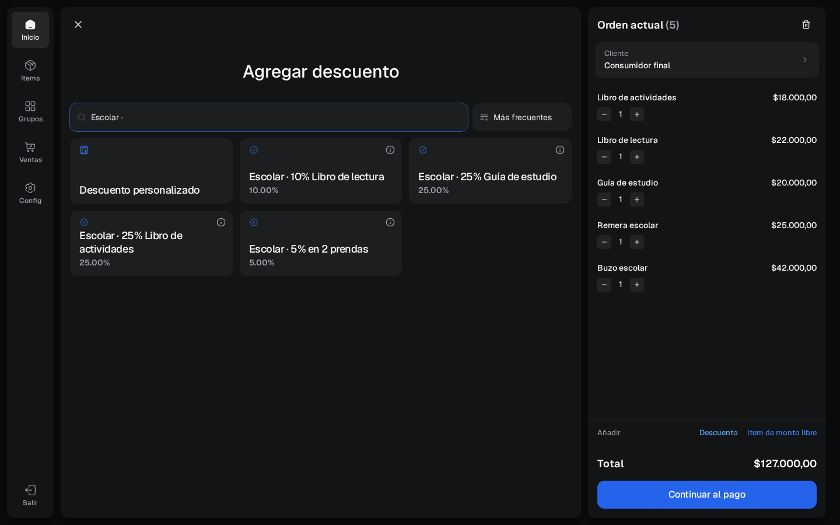Select Descuento personalizado card
The height and width of the screenshot is (525, 840).
click(x=151, y=171)
